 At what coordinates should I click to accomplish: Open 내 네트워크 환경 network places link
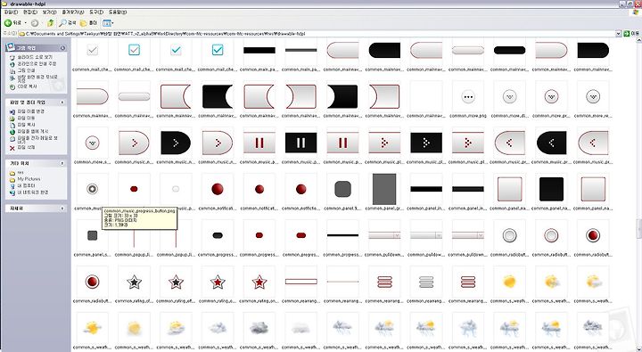pyautogui.click(x=29, y=192)
